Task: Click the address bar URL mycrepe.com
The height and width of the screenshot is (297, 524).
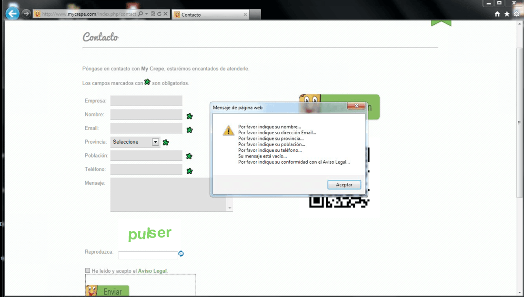Action: [89, 14]
